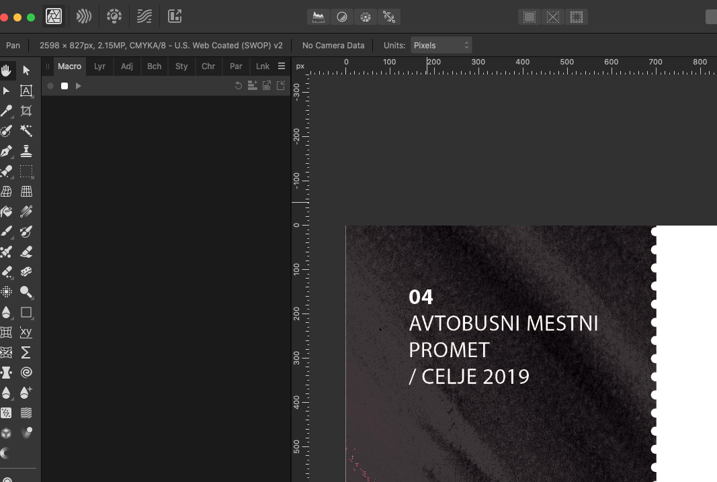
Task: Open the Lyr (Layers) tab
Action: [99, 66]
